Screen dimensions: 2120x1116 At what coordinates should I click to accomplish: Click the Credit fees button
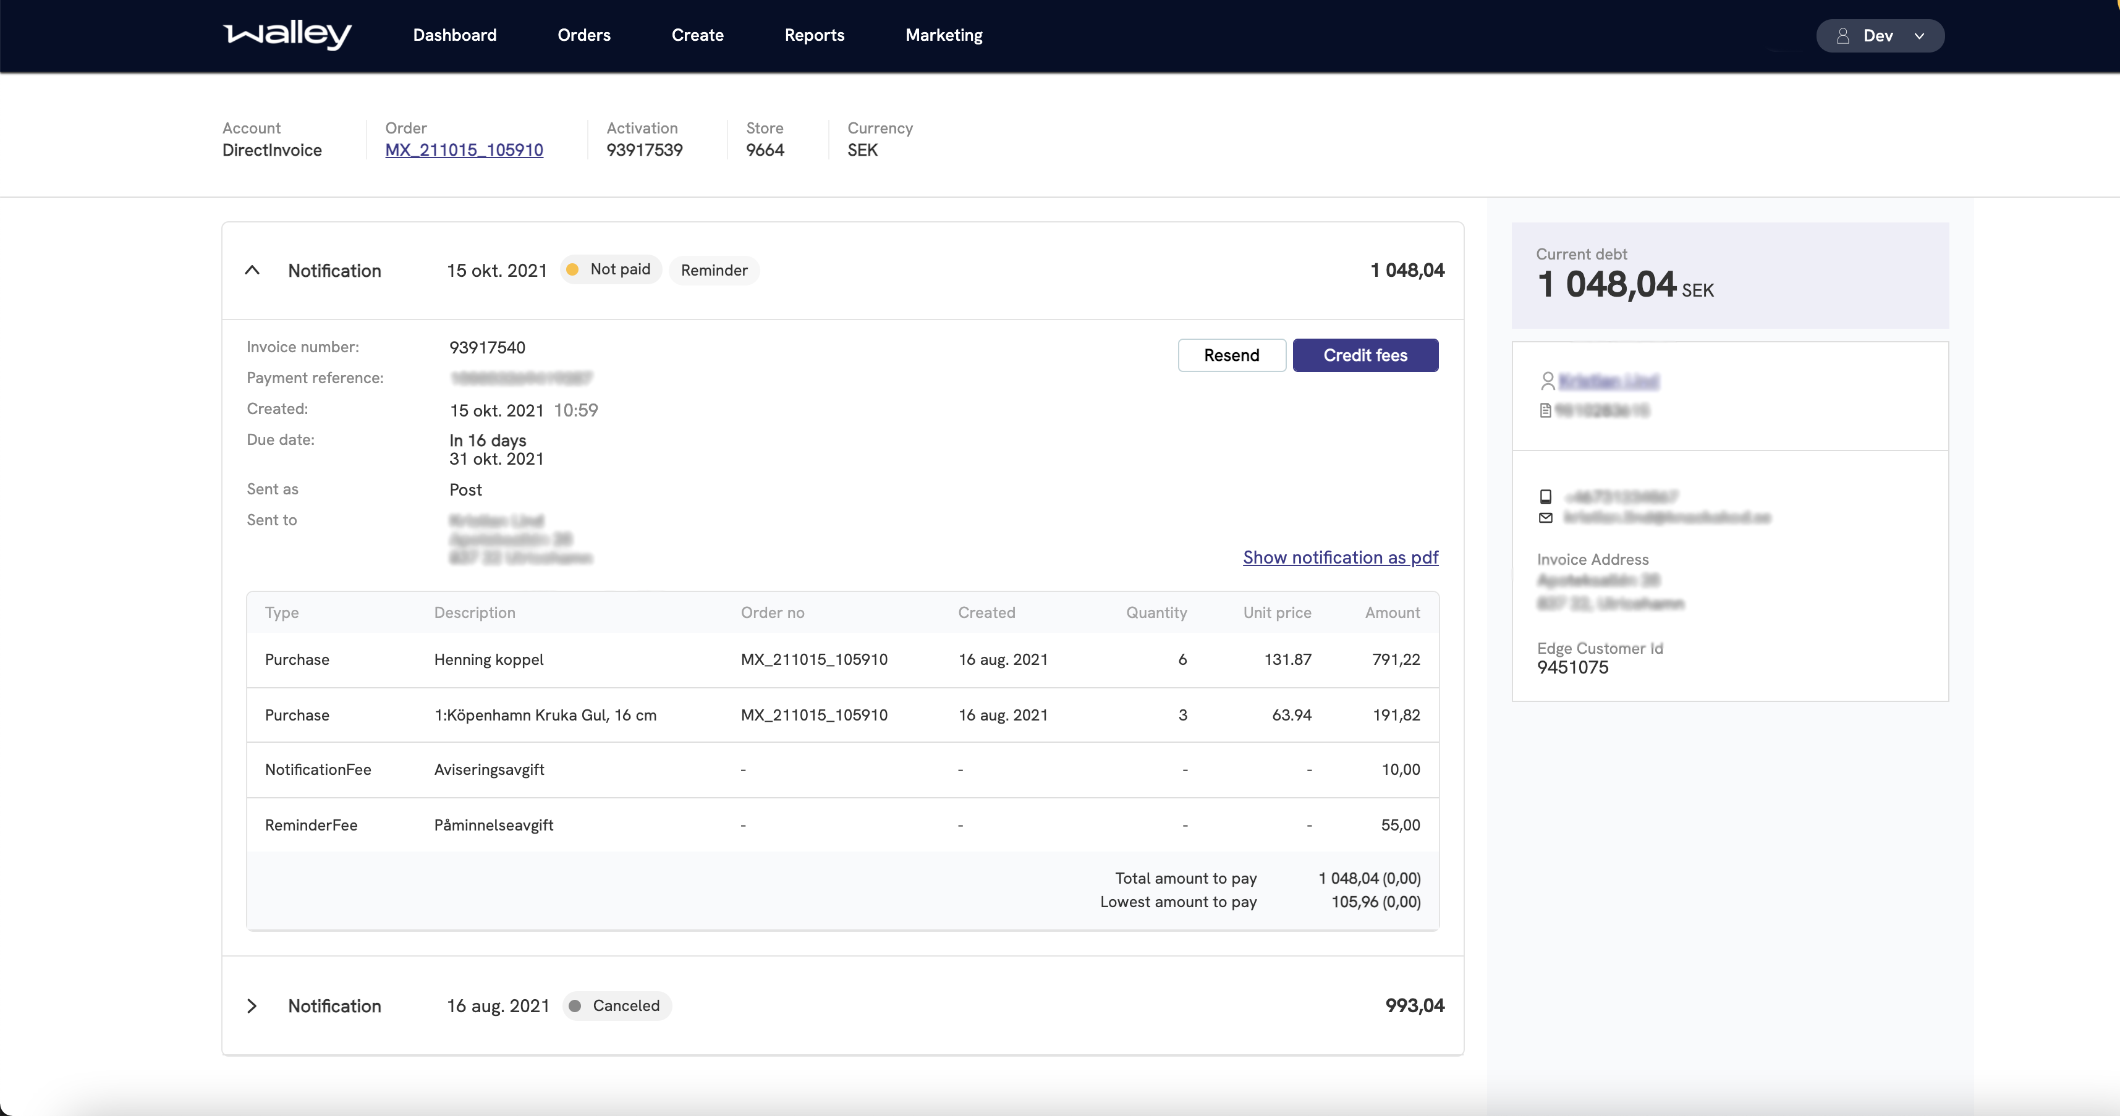[x=1365, y=355]
